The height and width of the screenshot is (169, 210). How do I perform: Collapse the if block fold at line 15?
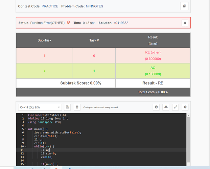25,164
